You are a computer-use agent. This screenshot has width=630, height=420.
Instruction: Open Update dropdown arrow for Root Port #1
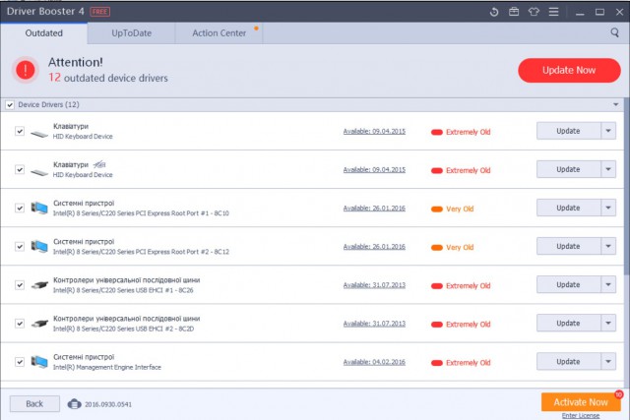(608, 208)
